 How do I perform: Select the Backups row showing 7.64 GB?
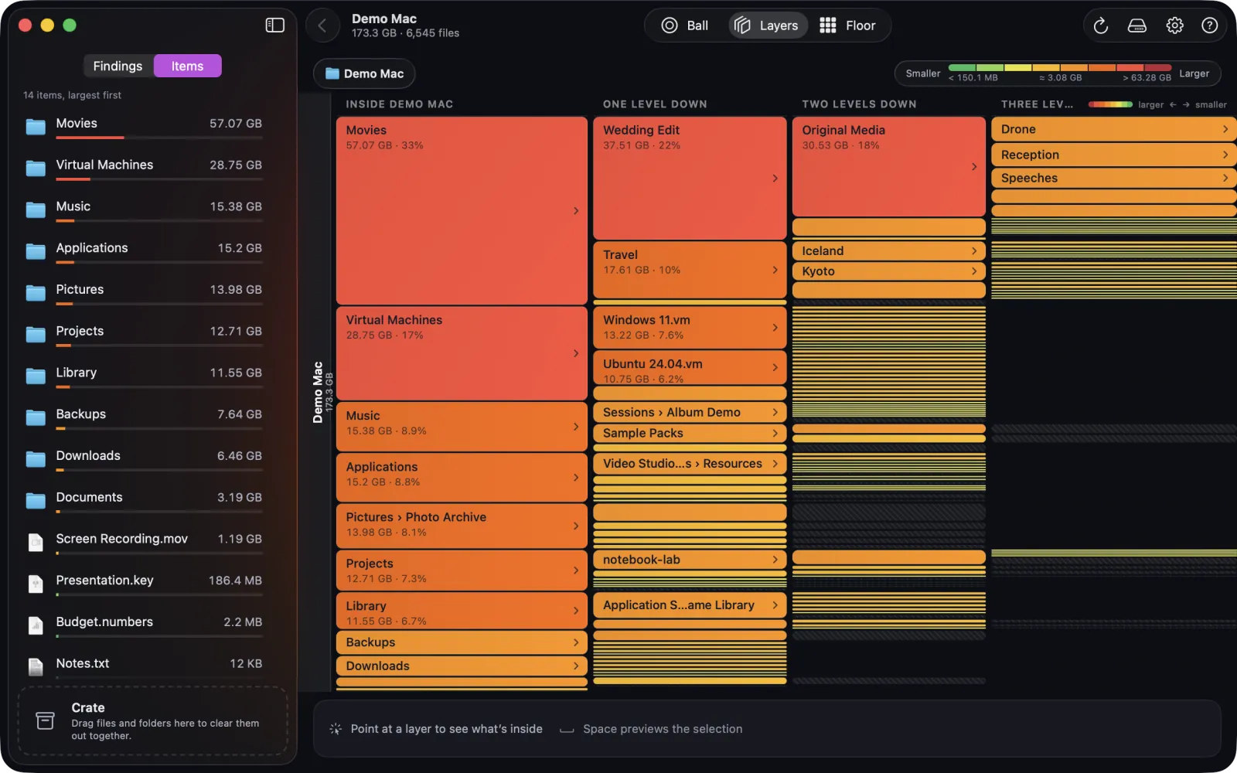[144, 418]
